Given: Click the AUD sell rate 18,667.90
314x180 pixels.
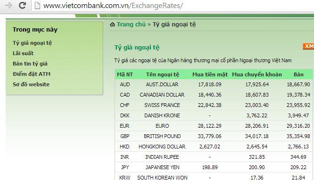Looking at the screenshot, I should click(x=298, y=84).
